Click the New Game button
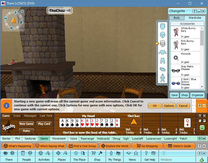 coord(26,124)
